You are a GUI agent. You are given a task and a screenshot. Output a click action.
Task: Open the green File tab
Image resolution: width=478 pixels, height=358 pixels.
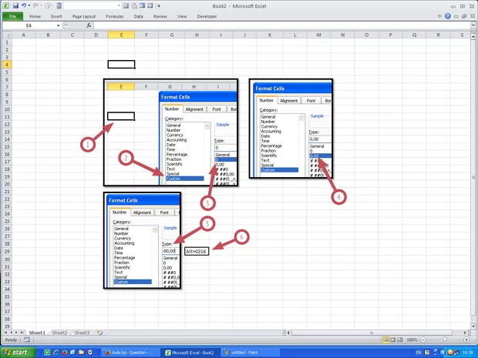point(13,15)
